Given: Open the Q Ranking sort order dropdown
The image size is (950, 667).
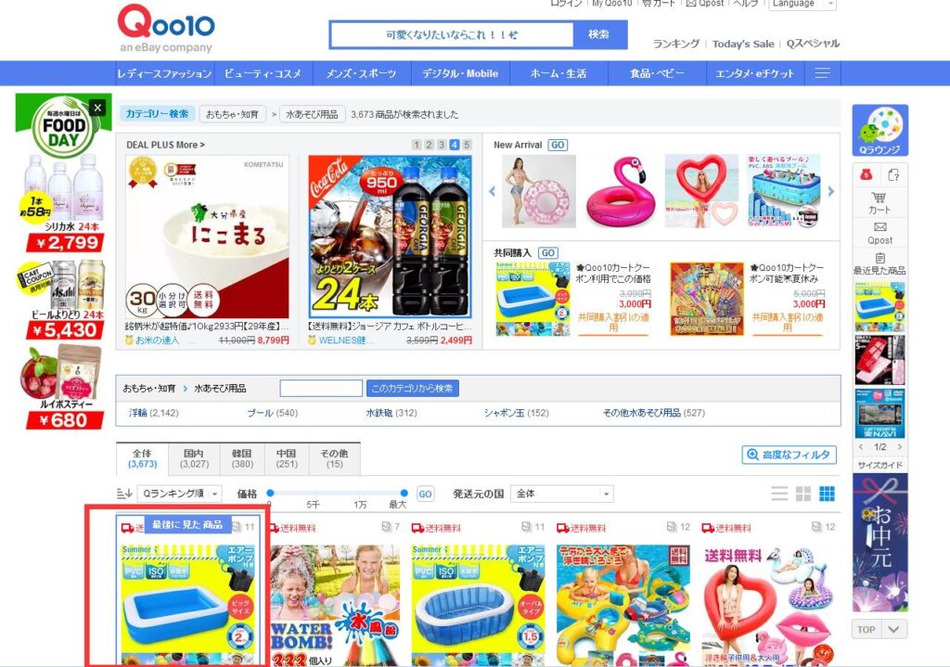Looking at the screenshot, I should click(179, 494).
